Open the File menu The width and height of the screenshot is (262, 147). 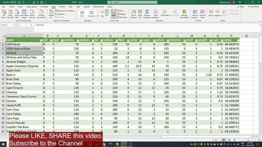point(4,7)
